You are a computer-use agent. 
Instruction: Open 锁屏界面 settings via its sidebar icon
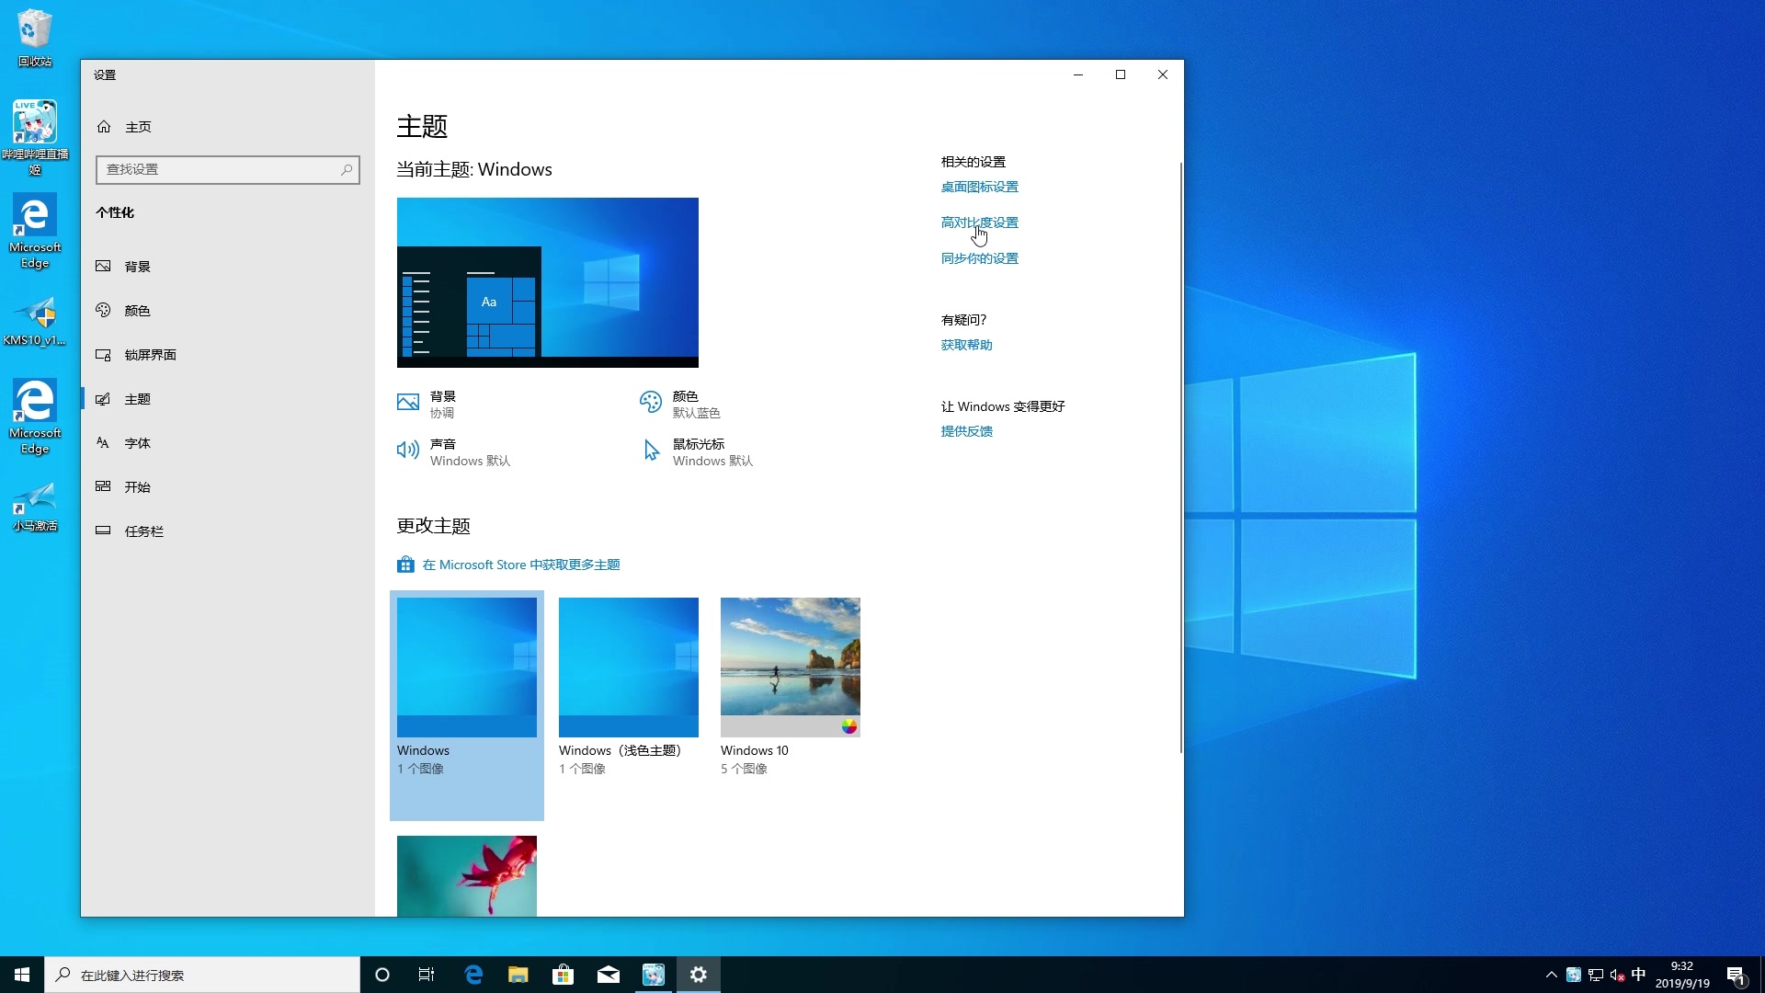pyautogui.click(x=103, y=354)
